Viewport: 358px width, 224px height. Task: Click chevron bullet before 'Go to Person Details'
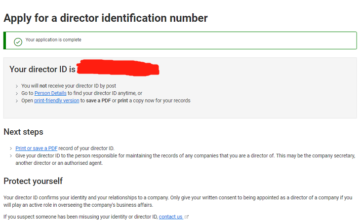[17, 94]
